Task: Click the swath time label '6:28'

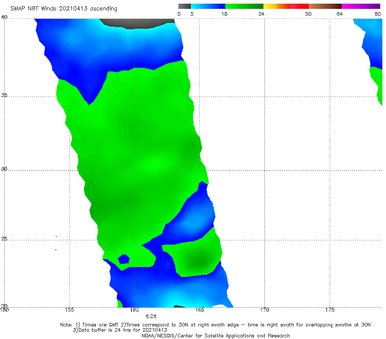Action: [151, 317]
